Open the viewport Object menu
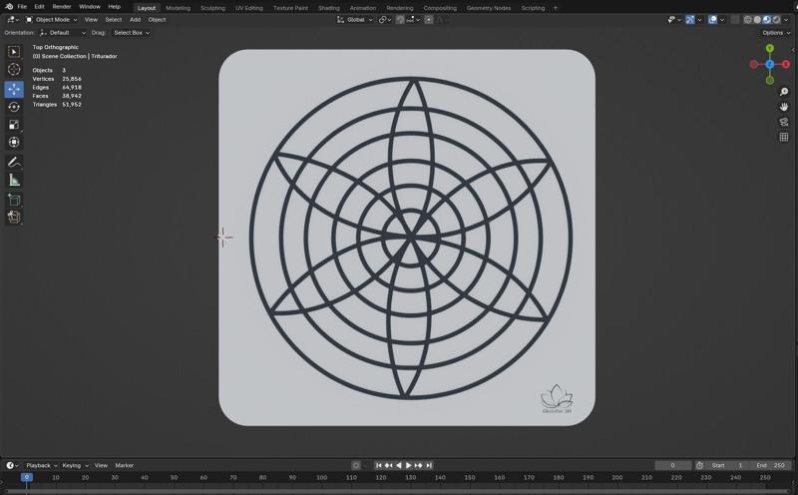This screenshot has width=798, height=495. point(157,20)
